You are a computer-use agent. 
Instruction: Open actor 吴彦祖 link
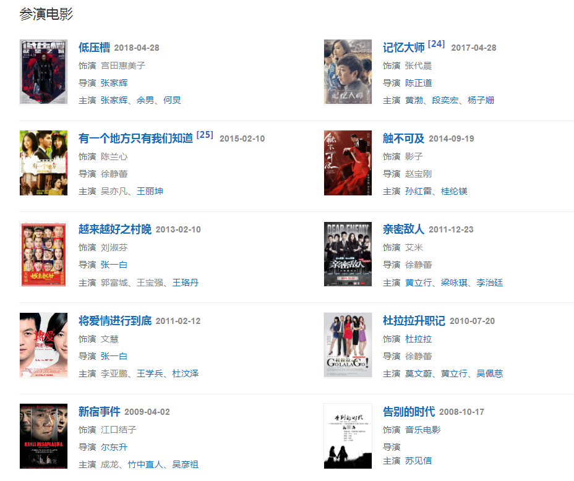185,464
